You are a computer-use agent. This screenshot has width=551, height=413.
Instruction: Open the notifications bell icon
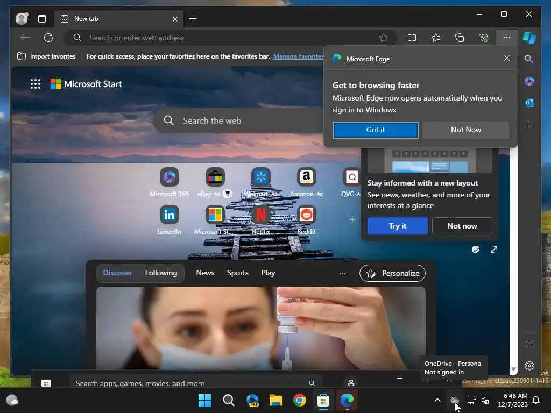(x=536, y=400)
